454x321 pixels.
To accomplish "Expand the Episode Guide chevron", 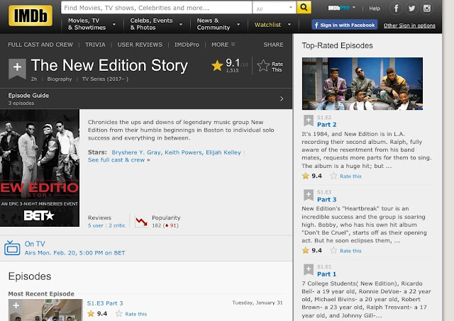I will point(282,98).
